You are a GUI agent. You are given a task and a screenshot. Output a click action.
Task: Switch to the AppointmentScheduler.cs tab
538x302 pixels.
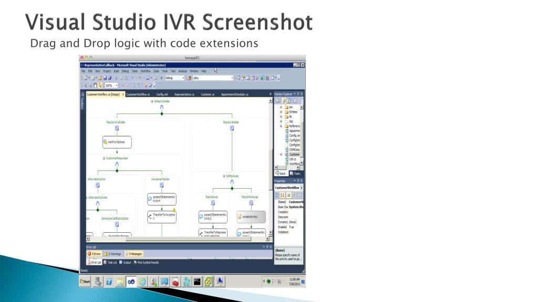(235, 94)
